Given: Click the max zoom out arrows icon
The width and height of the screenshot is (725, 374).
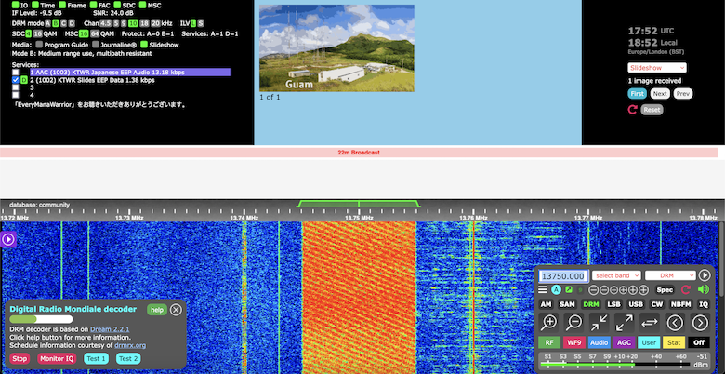Looking at the screenshot, I should pyautogui.click(x=625, y=323).
